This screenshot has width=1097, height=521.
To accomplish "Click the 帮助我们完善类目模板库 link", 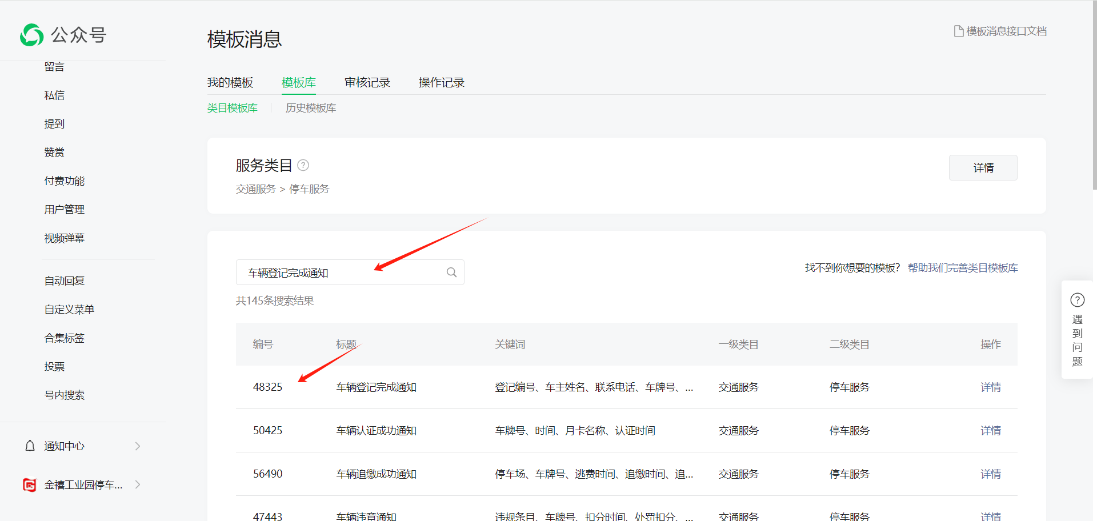I will pyautogui.click(x=963, y=268).
